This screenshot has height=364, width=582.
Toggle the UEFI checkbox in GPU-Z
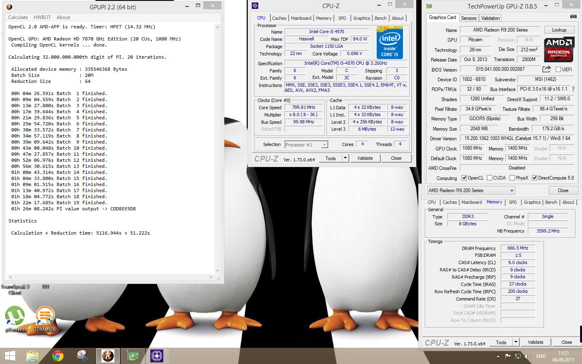click(559, 70)
